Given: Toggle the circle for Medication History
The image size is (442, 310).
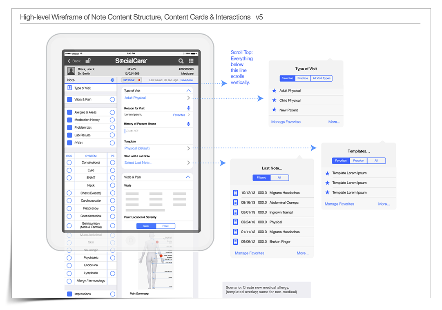Looking at the screenshot, I should coord(112,120).
